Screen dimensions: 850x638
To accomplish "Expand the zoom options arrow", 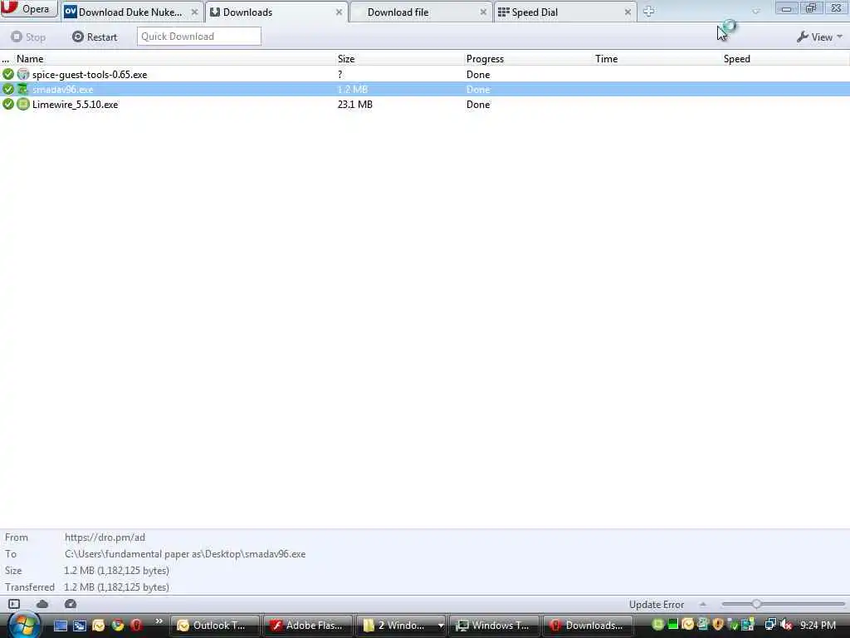I will (702, 604).
